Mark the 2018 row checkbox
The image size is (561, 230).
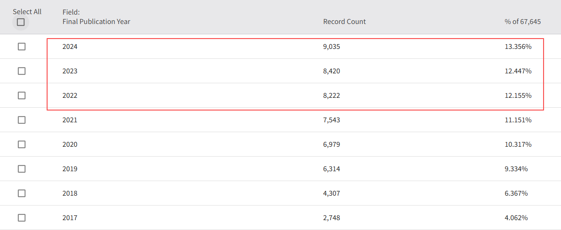point(22,193)
